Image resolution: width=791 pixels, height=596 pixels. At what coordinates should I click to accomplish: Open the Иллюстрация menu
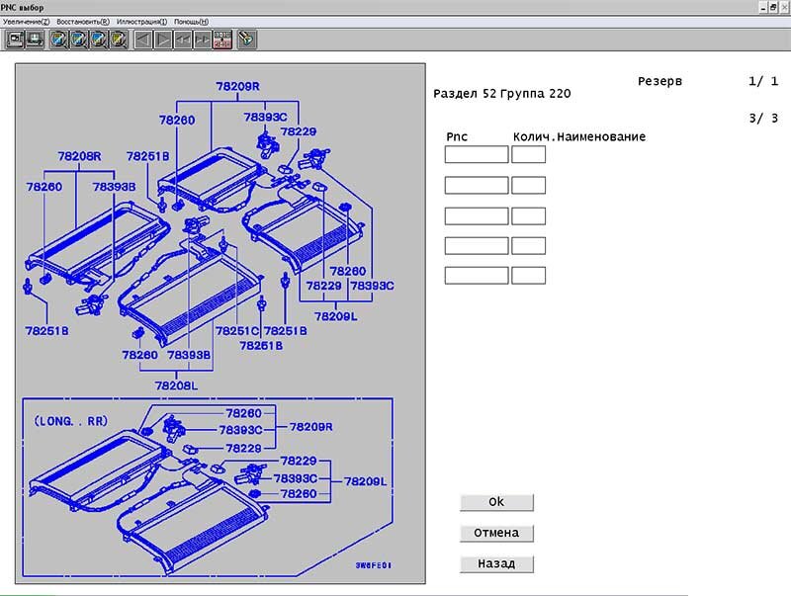(141, 21)
